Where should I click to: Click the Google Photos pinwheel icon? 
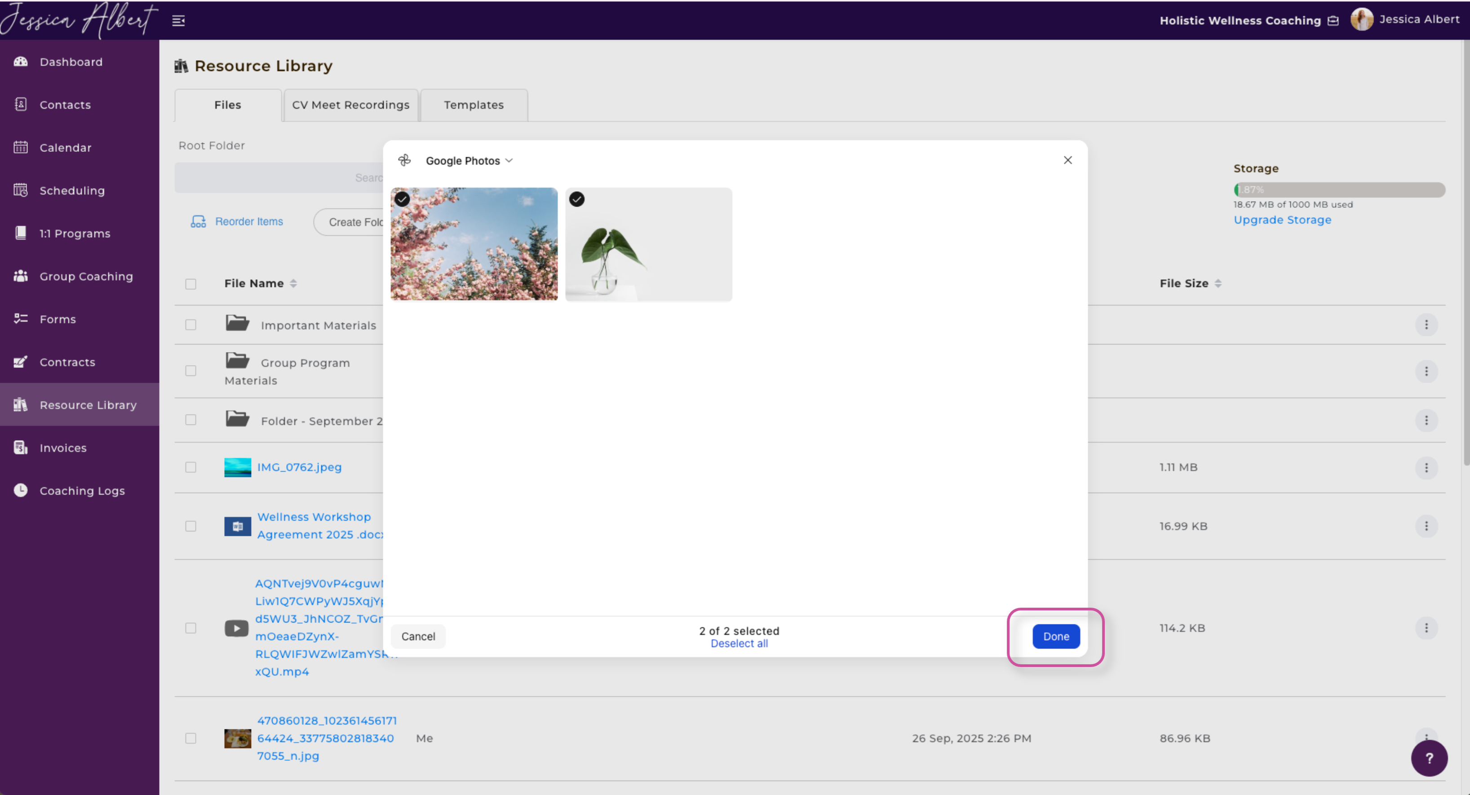[x=405, y=160]
